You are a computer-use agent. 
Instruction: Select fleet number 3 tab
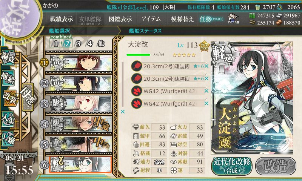click(x=78, y=44)
